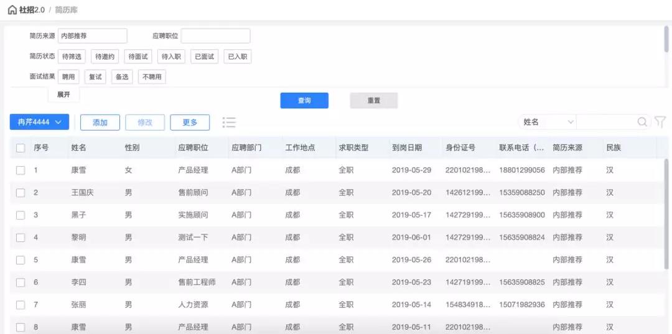Select the 售前工程师 position cell
This screenshot has width=672, height=334.
pos(197,282)
